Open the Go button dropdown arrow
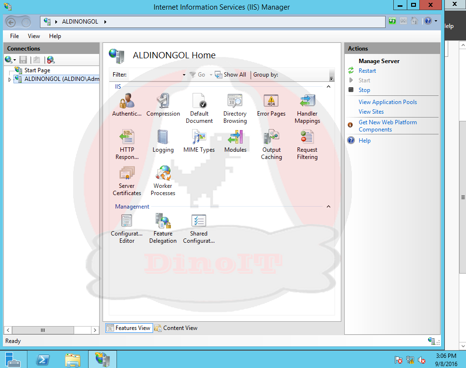 pos(211,75)
